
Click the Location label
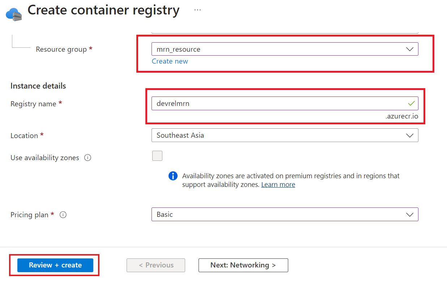coord(24,136)
